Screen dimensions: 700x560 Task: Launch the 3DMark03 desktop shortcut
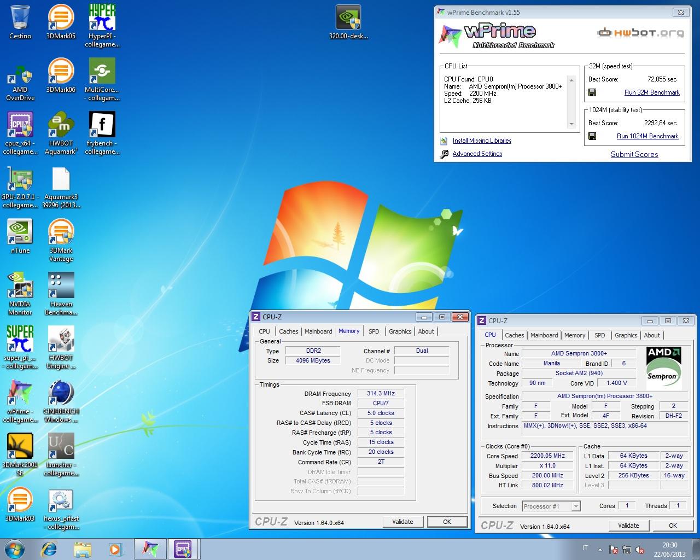20,504
